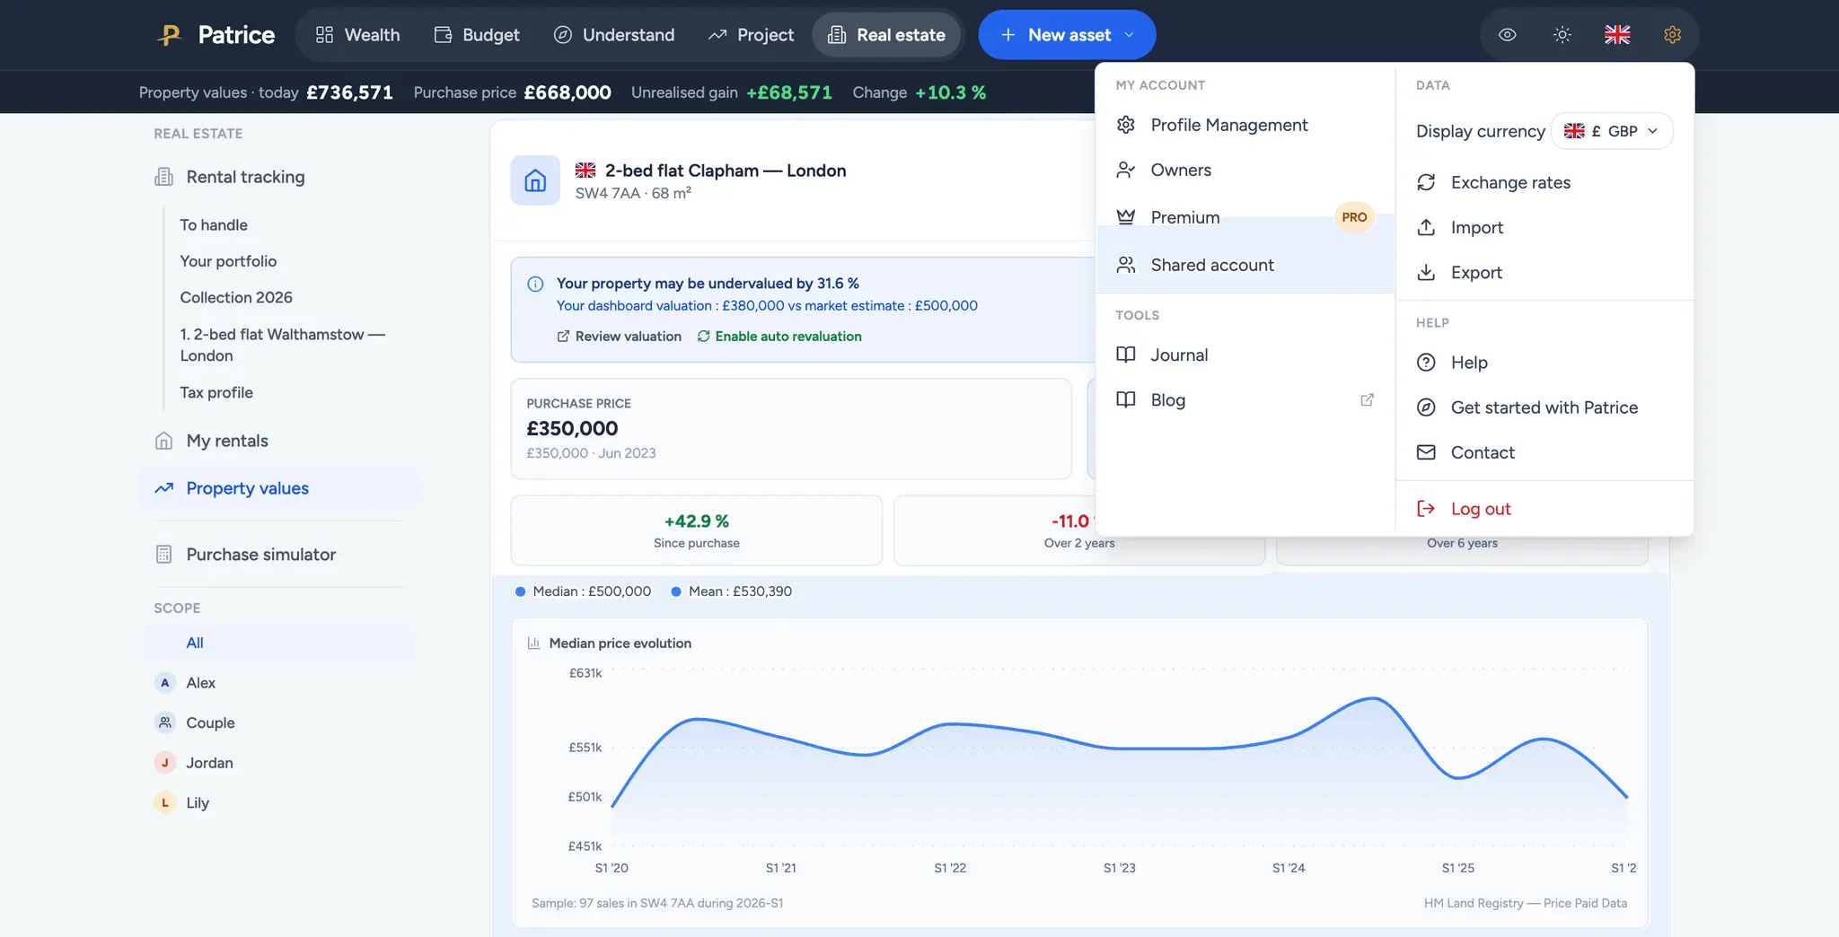This screenshot has height=937, width=1839.
Task: Open the Budget tab
Action: (x=477, y=35)
